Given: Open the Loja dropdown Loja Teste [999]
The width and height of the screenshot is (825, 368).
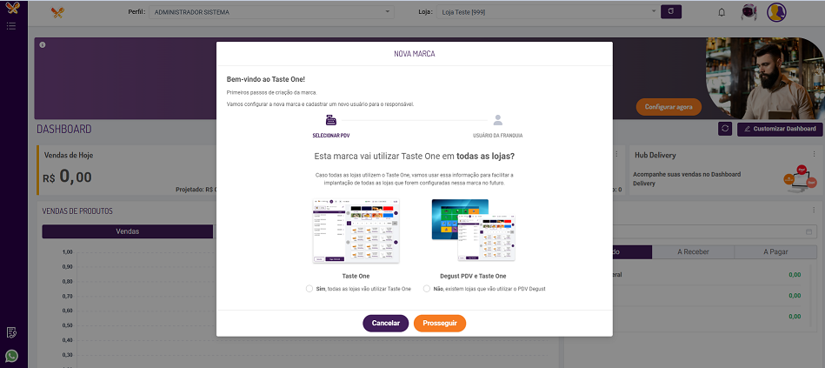Looking at the screenshot, I should (547, 11).
